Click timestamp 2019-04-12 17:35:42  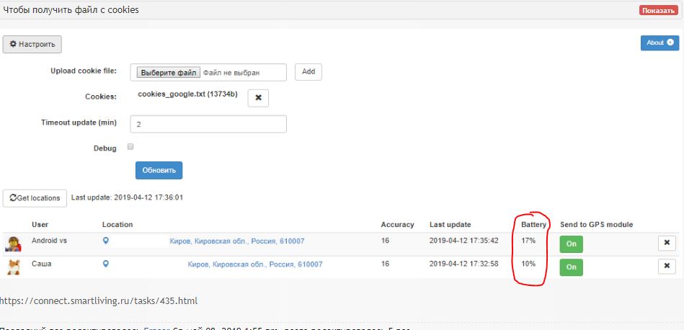click(463, 240)
